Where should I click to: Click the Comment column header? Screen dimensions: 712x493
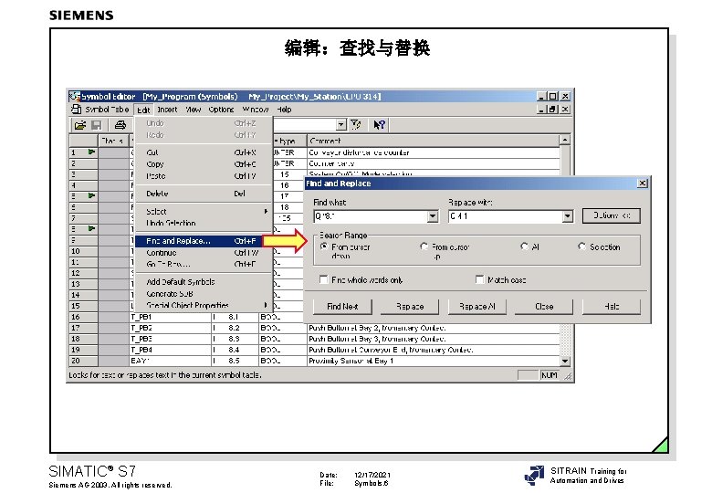(x=434, y=141)
